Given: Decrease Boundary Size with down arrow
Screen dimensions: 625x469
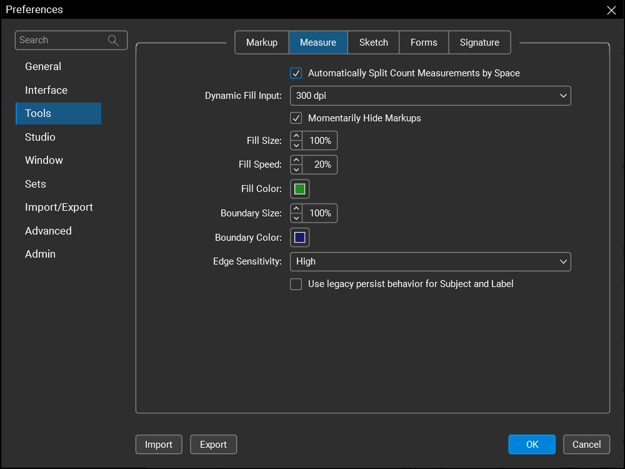Looking at the screenshot, I should pos(296,218).
